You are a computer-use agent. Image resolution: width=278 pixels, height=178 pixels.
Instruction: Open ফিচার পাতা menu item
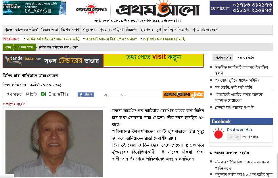point(50,30)
